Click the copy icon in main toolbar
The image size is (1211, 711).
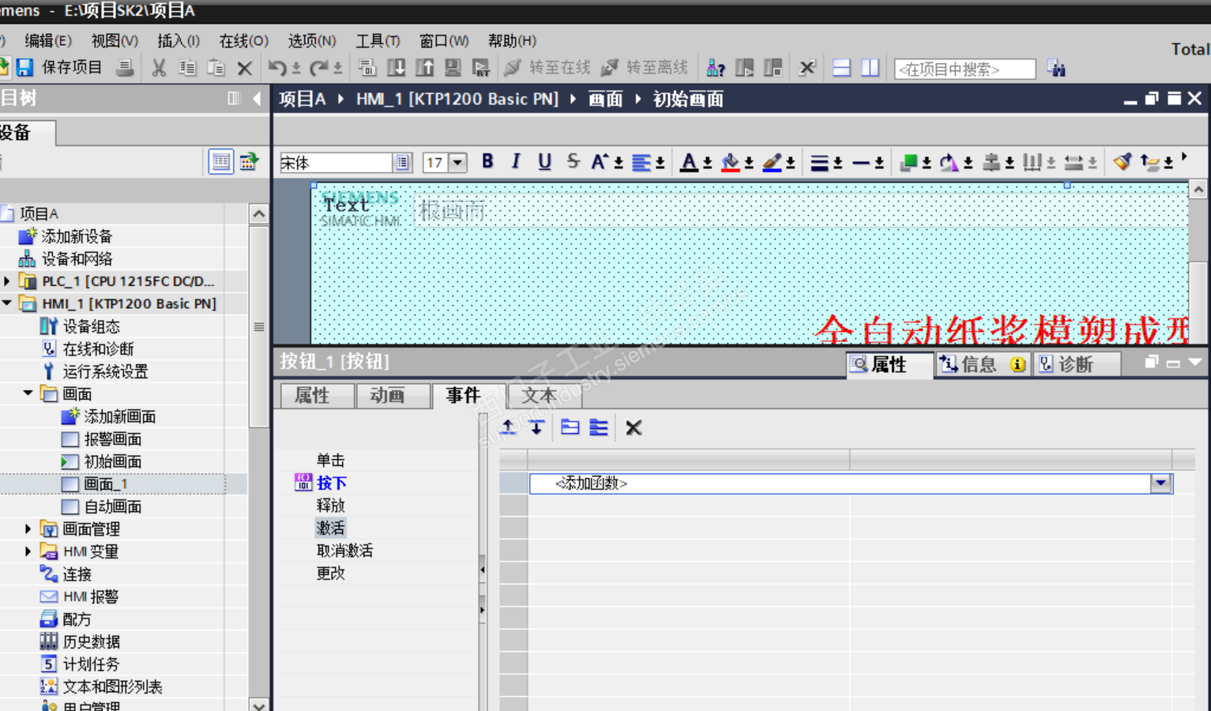[x=187, y=68]
